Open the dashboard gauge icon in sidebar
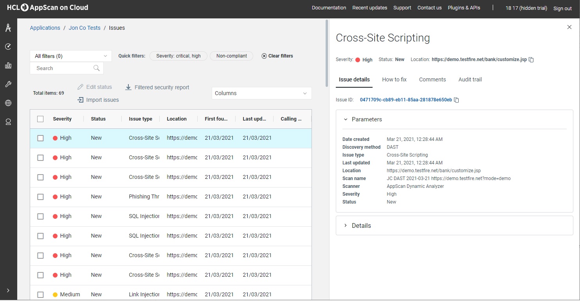The width and height of the screenshot is (580, 301). (8, 47)
